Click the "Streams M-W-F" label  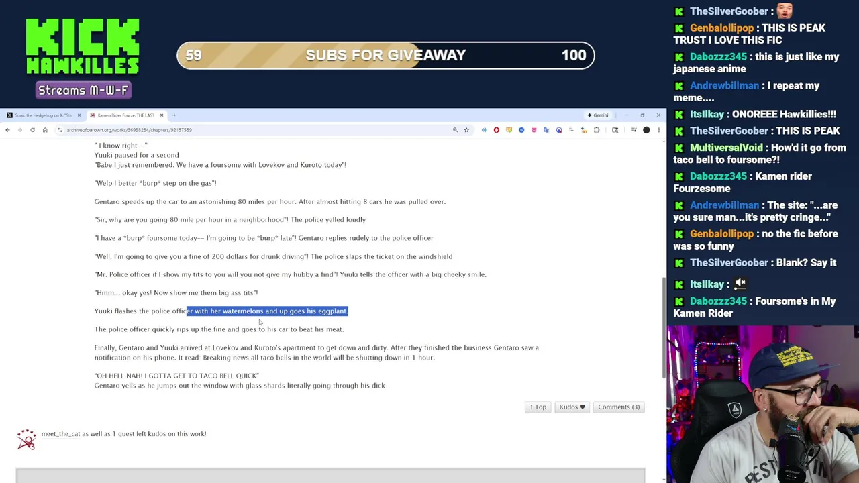[83, 90]
